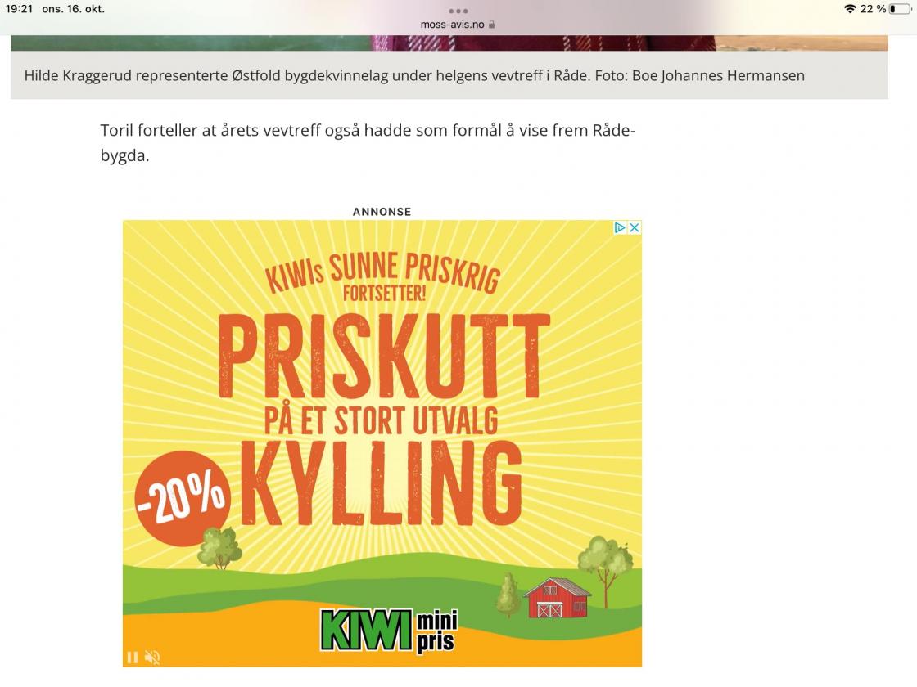The width and height of the screenshot is (917, 687).
Task: Click the red barn illustration
Action: click(556, 598)
